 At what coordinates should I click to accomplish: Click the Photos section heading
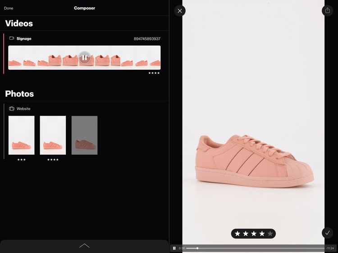point(19,94)
